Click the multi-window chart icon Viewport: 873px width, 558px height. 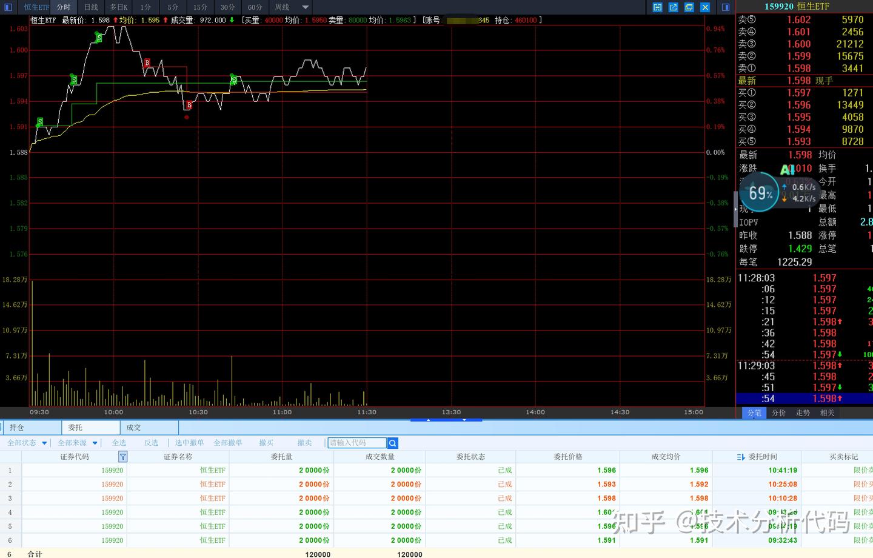689,7
